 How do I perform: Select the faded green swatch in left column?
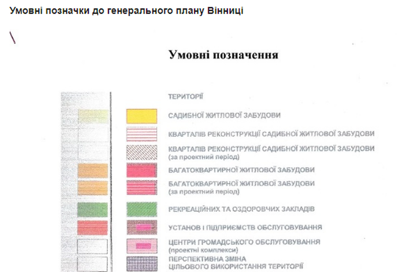(92, 210)
